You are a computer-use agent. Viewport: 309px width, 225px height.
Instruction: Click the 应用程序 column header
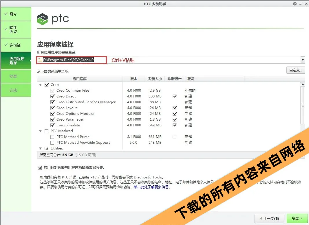click(x=80, y=79)
